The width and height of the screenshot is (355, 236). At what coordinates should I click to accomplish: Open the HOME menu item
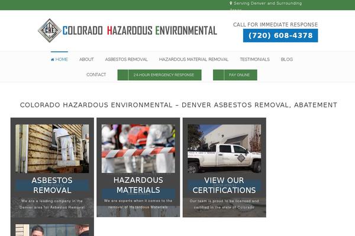pyautogui.click(x=59, y=60)
